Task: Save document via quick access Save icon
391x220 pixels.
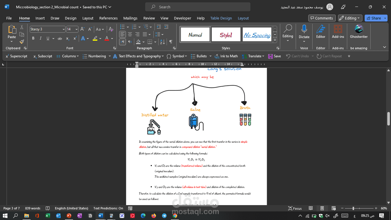Action: [275, 56]
